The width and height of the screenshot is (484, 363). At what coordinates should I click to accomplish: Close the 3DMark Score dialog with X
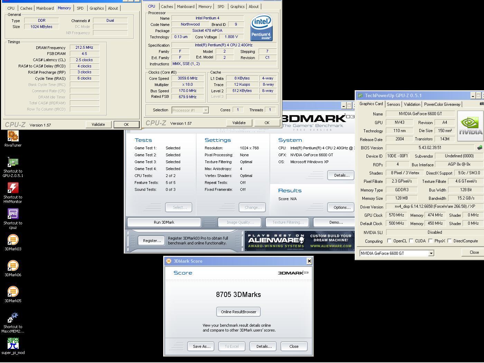tap(309, 261)
